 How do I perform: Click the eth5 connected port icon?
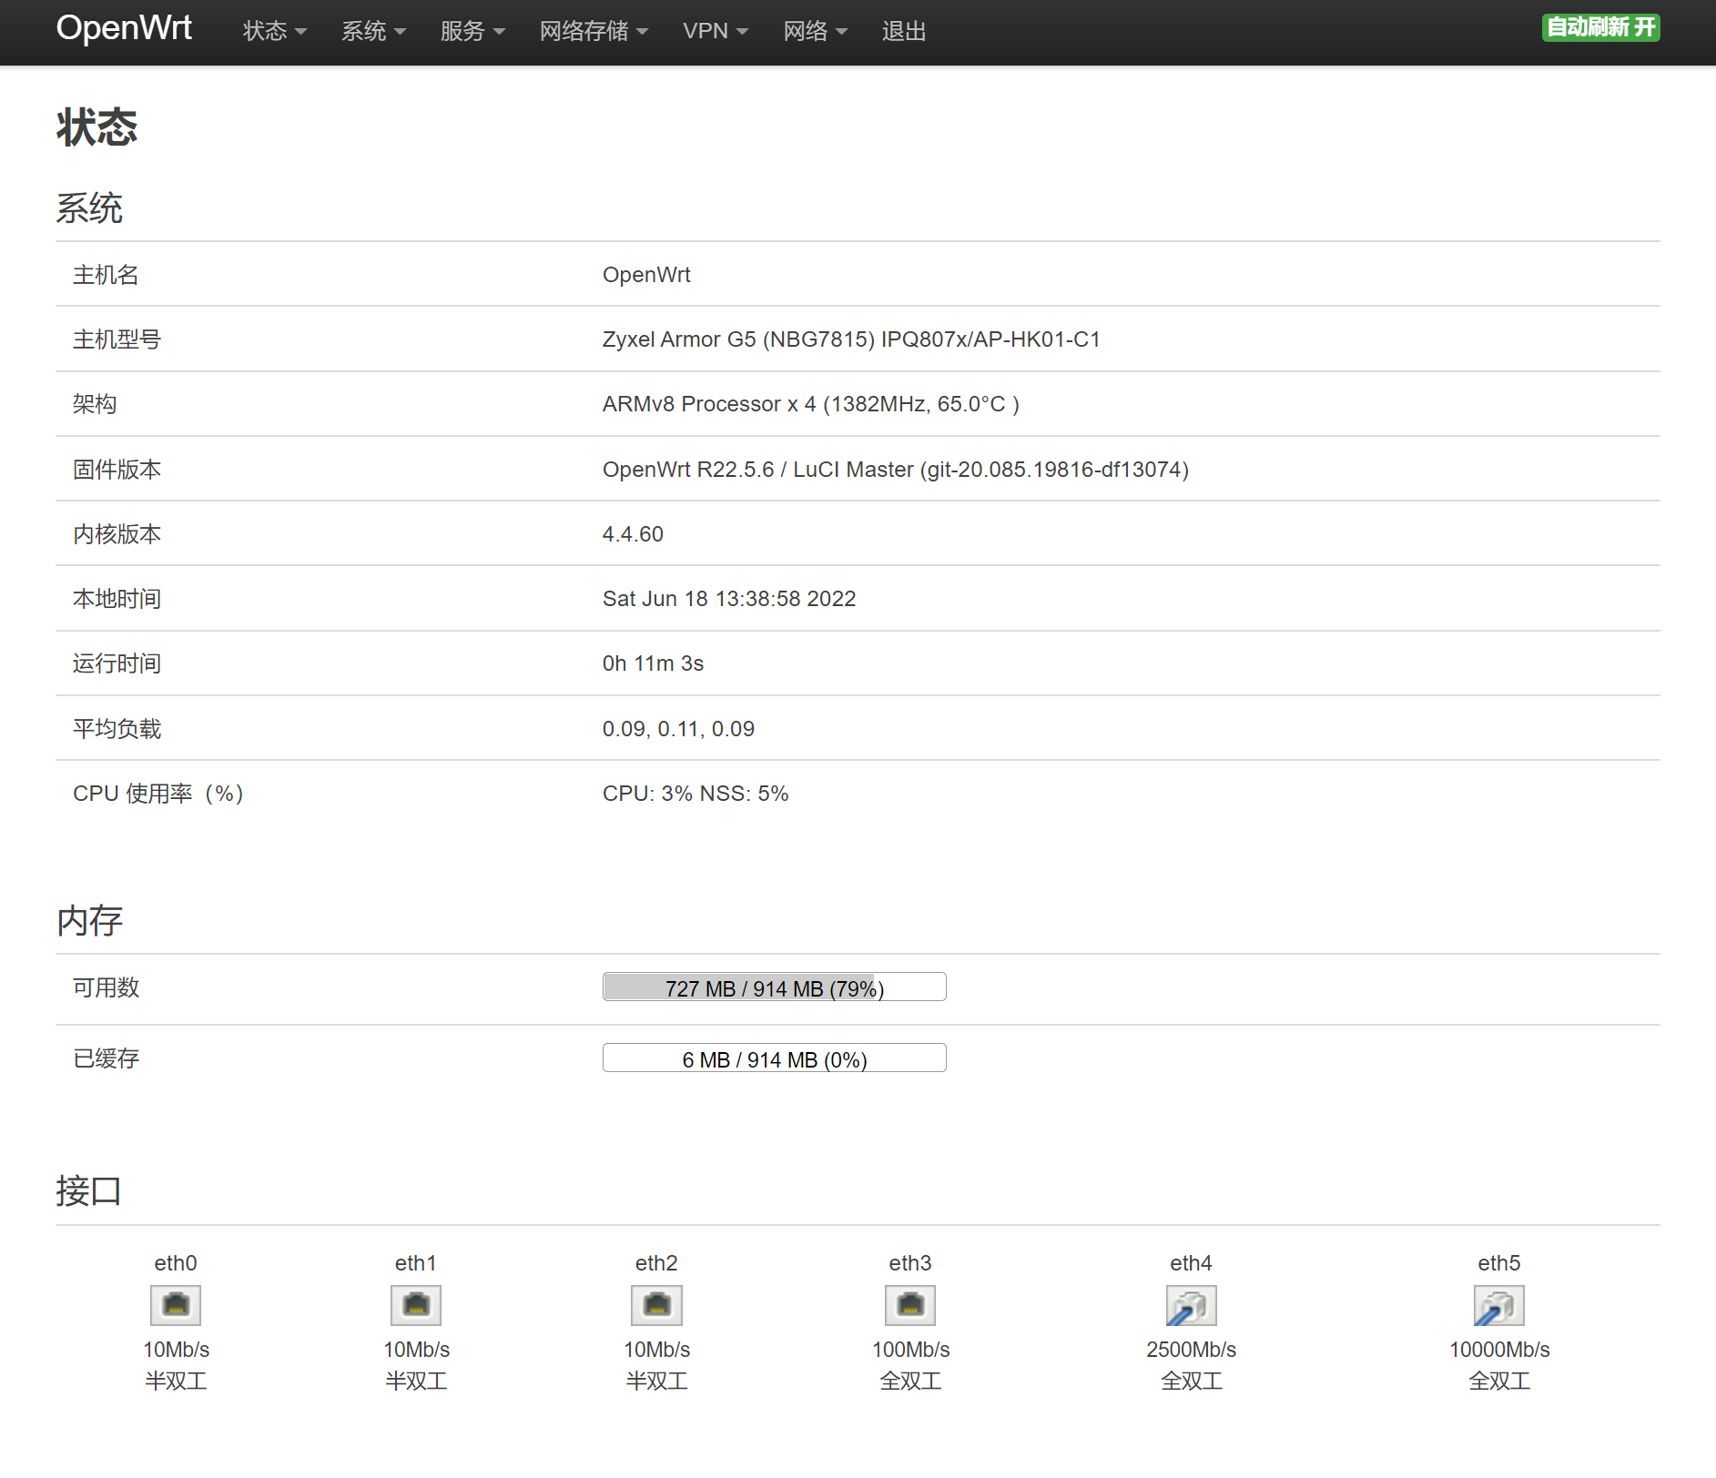point(1498,1306)
